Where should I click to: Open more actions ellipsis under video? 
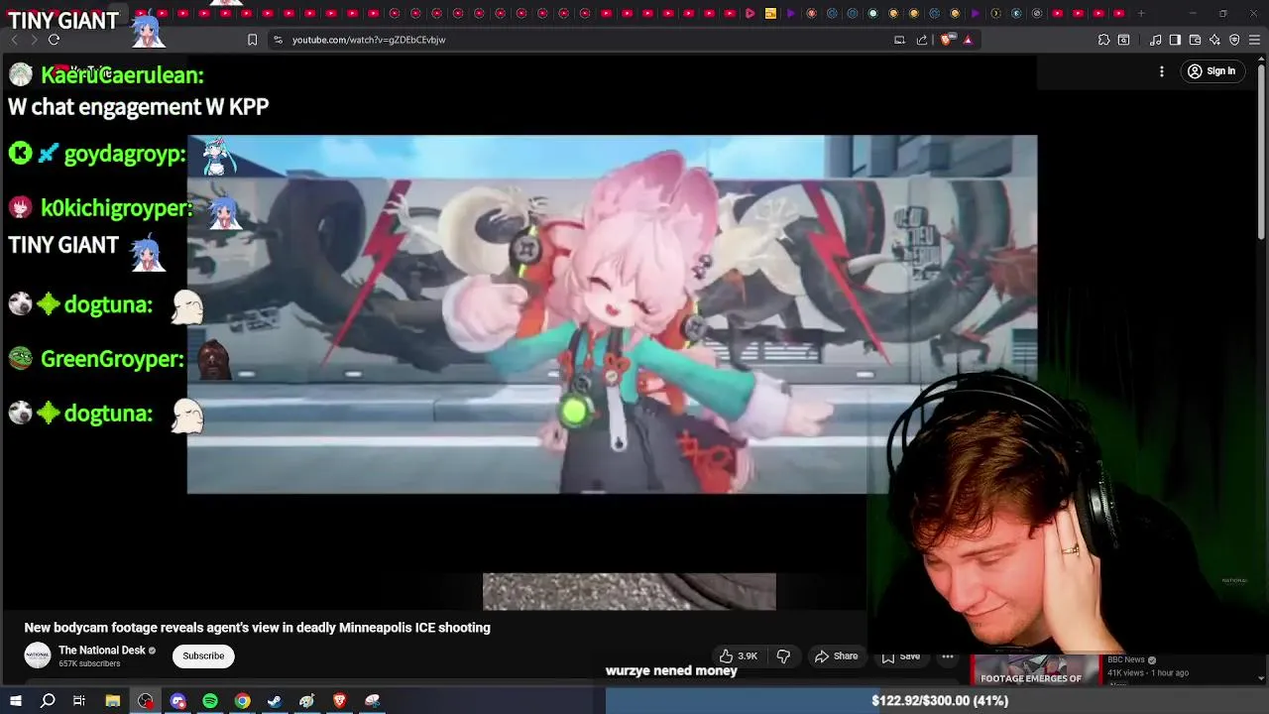(948, 655)
